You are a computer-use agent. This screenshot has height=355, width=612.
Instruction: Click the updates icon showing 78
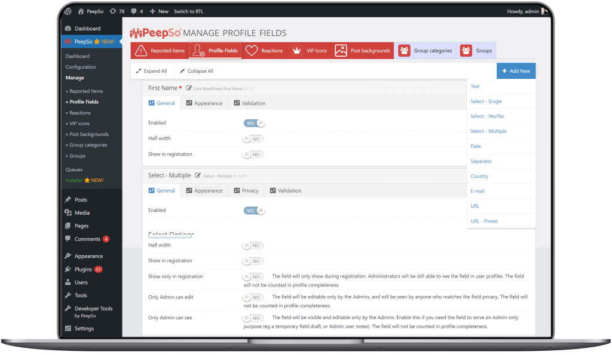113,11
